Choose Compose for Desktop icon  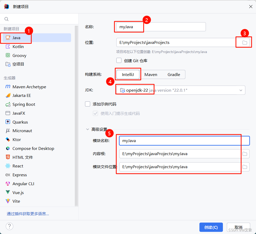click(8, 148)
